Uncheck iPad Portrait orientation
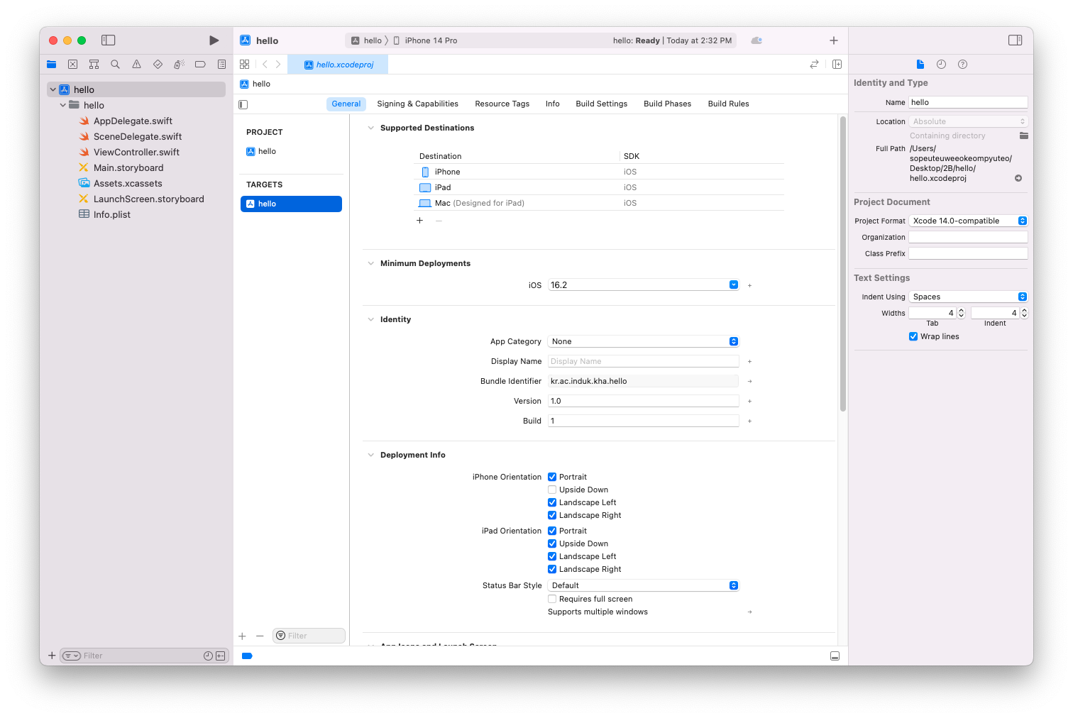 pos(552,531)
